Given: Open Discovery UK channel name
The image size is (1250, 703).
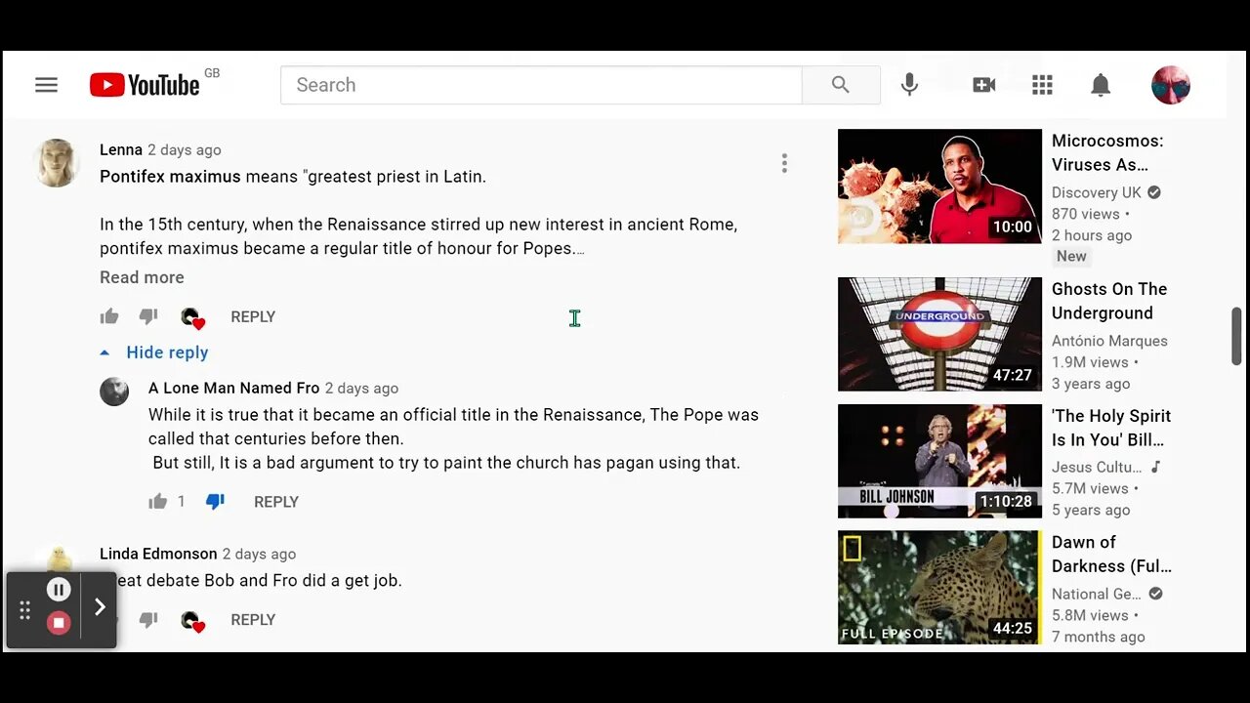Looking at the screenshot, I should click(x=1097, y=192).
